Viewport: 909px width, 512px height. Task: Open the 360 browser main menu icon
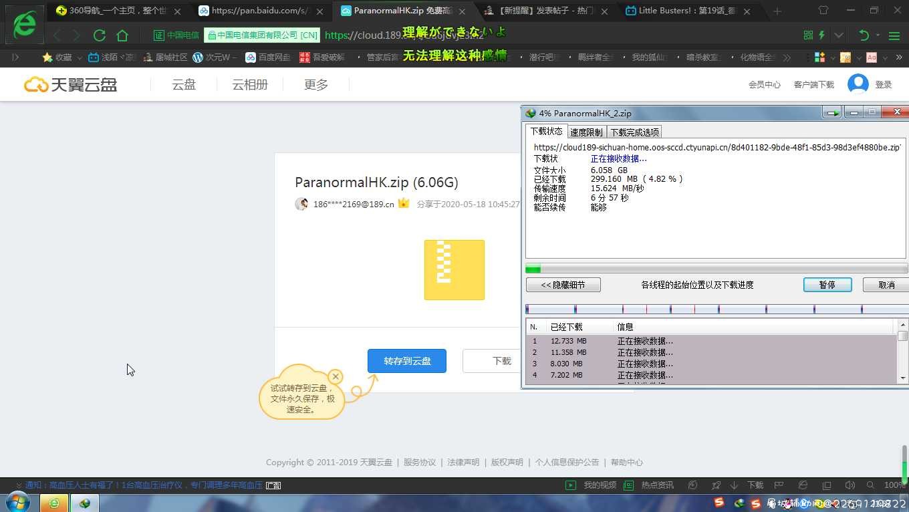pos(894,35)
